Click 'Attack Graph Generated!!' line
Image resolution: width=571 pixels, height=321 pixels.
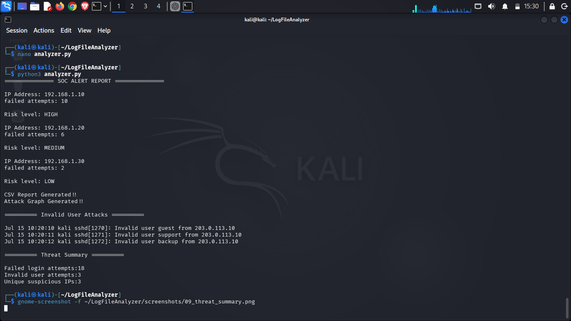(44, 201)
